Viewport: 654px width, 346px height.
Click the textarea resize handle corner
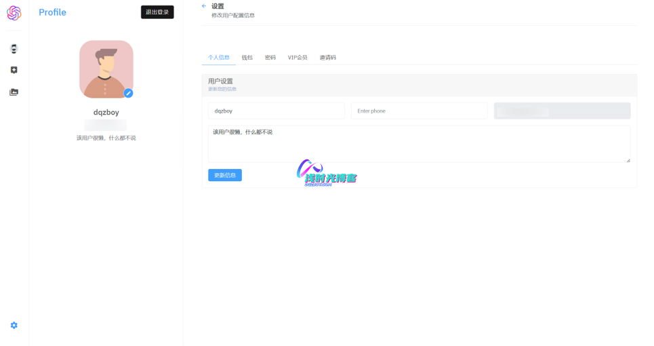tap(628, 160)
